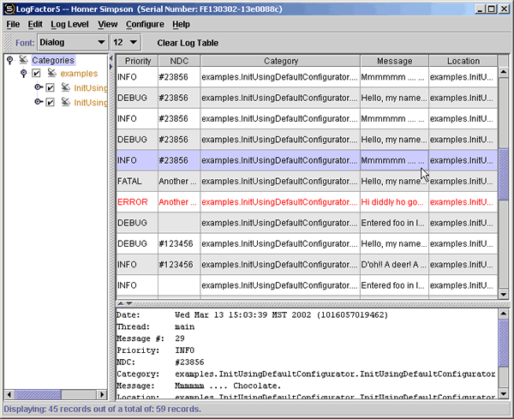Open the Font name dropdown showing Dialog
Viewport: 514px width, 419px height.
(72, 41)
